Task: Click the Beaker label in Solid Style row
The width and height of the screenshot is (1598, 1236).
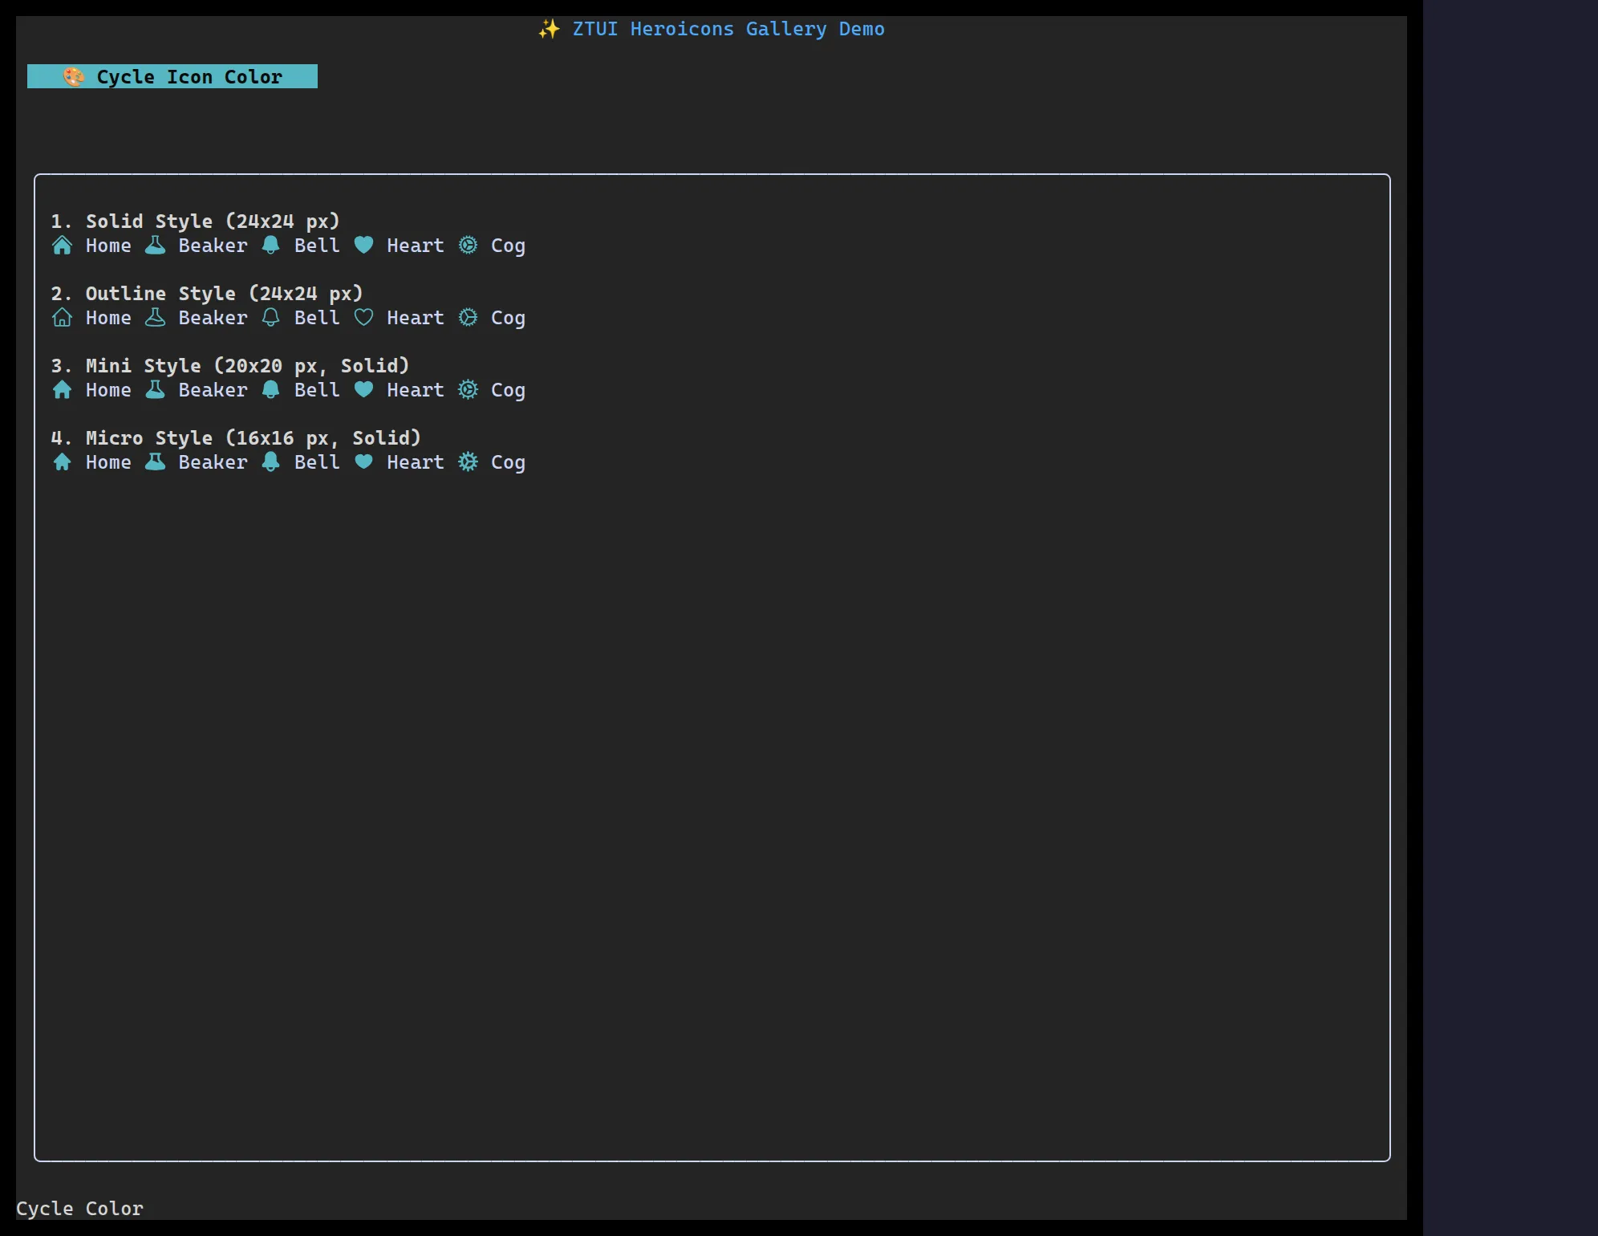Action: point(213,246)
